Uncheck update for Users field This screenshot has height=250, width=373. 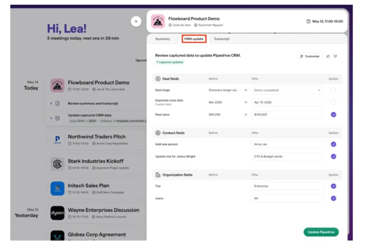click(334, 198)
